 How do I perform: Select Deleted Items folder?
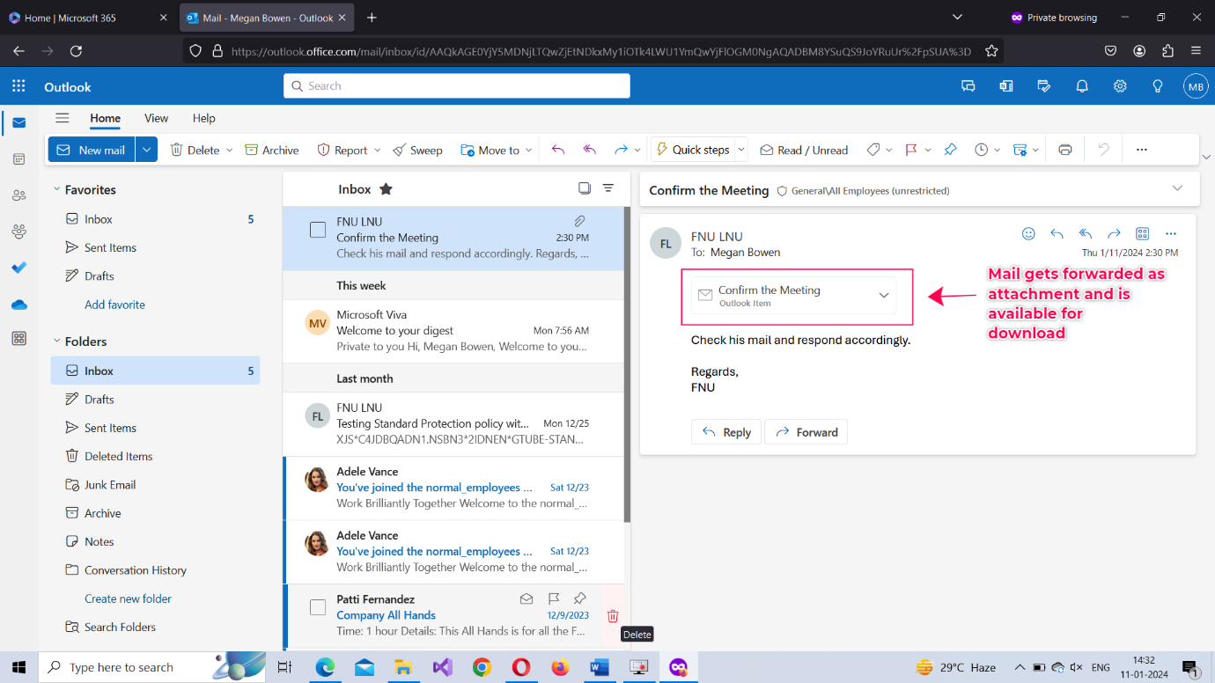tap(118, 456)
